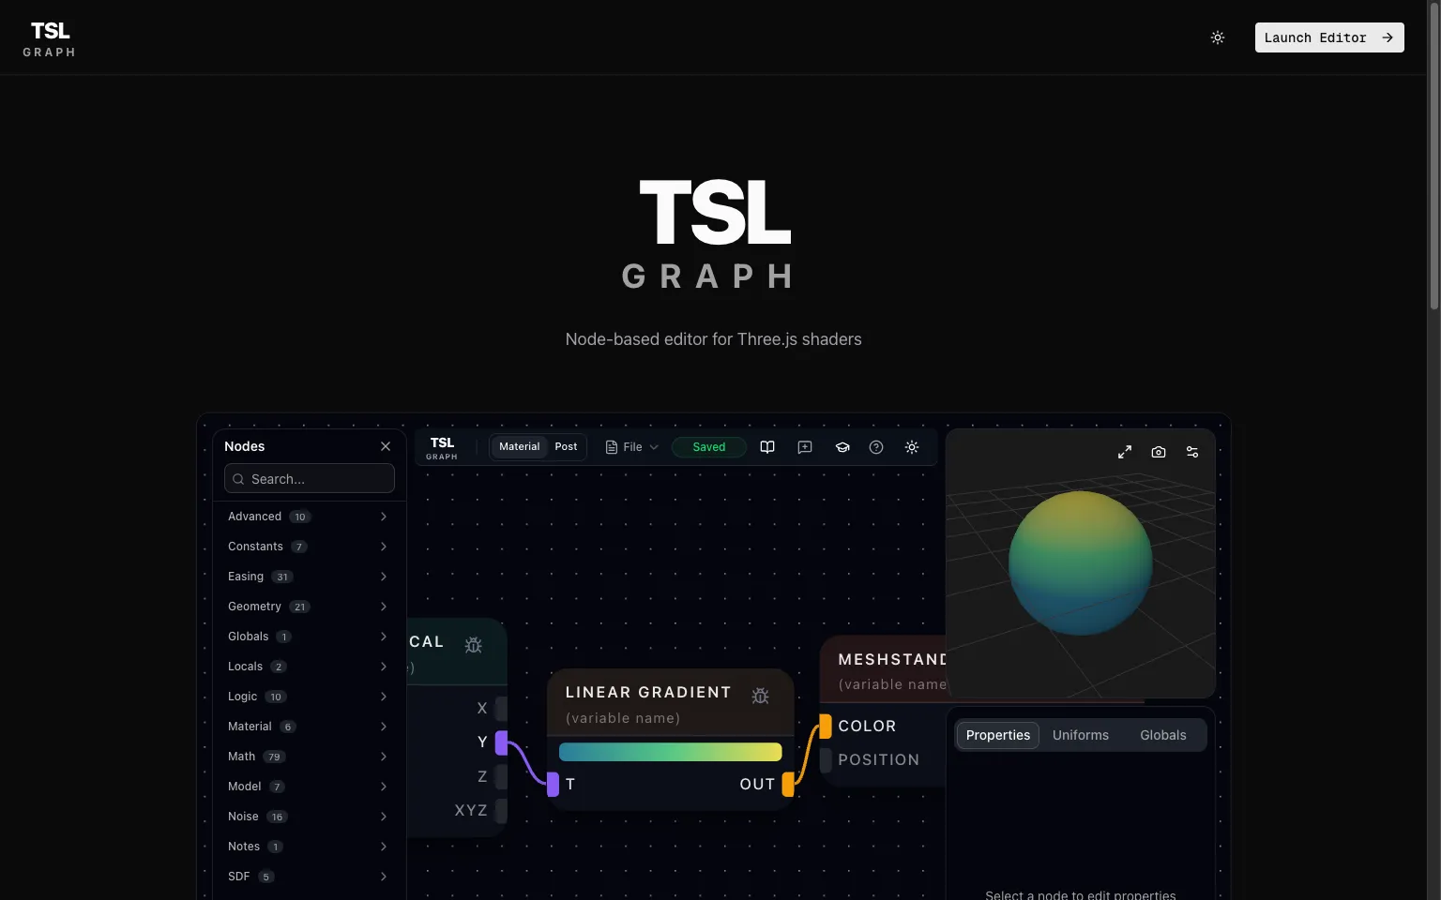Expand the Model node category
Image resolution: width=1441 pixels, height=900 pixels.
(308, 787)
